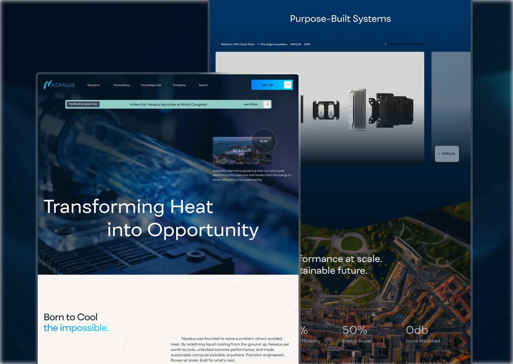Viewport: 513px width, 364px height.
Task: Click the '0db' Noise Produced stat
Action: (417, 330)
